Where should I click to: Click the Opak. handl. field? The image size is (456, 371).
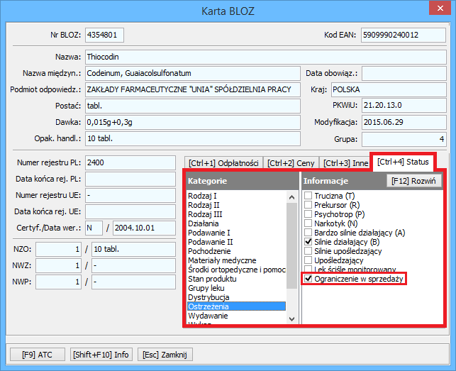tap(193, 138)
